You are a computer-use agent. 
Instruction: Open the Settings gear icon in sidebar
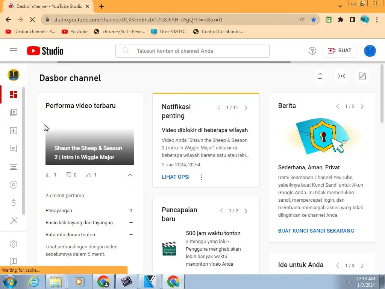(x=14, y=244)
